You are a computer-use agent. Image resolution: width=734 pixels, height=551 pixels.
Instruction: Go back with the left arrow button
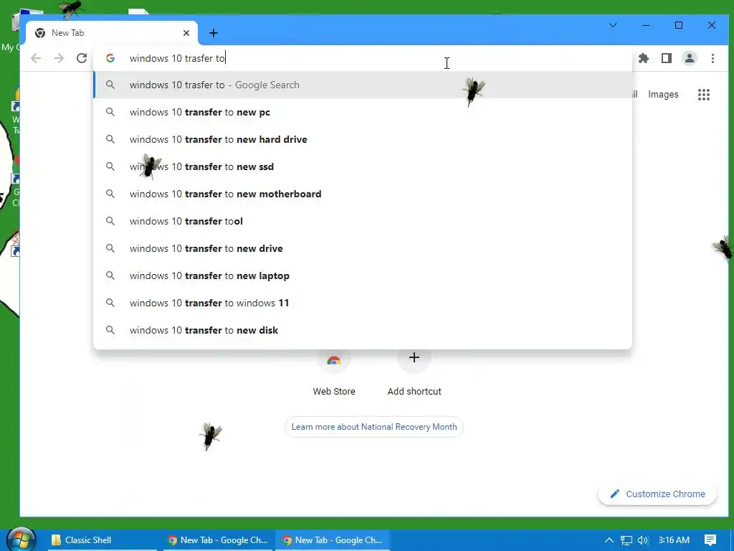(x=36, y=58)
